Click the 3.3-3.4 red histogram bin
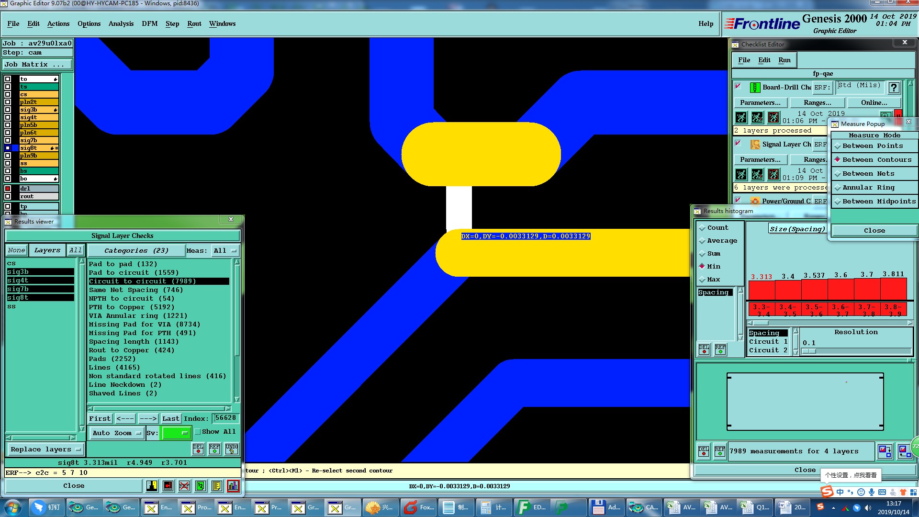Image resolution: width=919 pixels, height=517 pixels. click(761, 310)
